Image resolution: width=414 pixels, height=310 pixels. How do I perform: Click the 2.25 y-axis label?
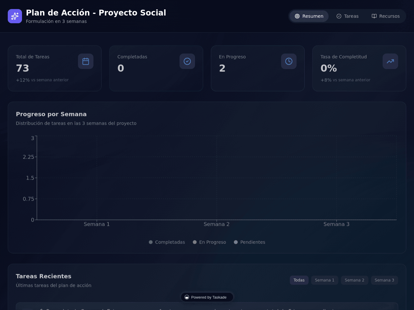[x=28, y=157]
